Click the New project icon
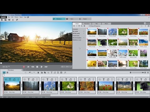Image resolution: width=150 pixels, height=112 pixels. click(2, 20)
